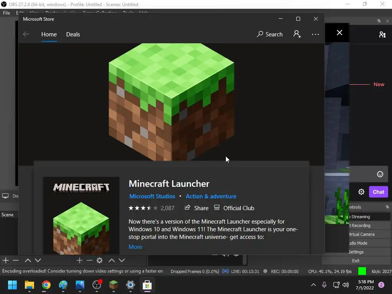Open volume control from the tray speaker
Screen dimensions: 392x294
click(x=346, y=285)
